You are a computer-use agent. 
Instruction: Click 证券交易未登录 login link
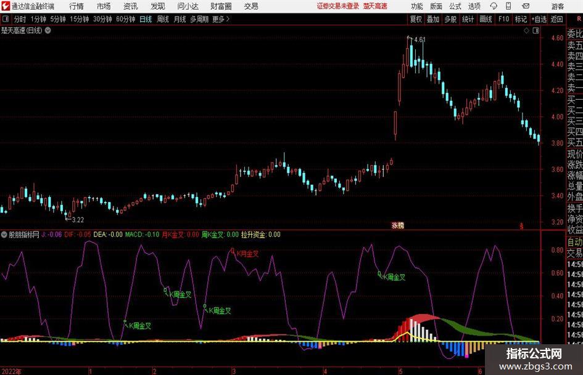click(x=338, y=6)
